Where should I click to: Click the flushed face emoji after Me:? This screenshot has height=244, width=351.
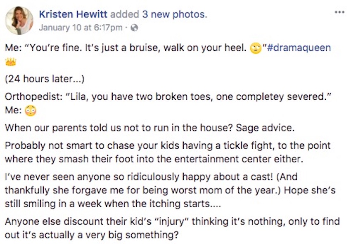point(30,110)
